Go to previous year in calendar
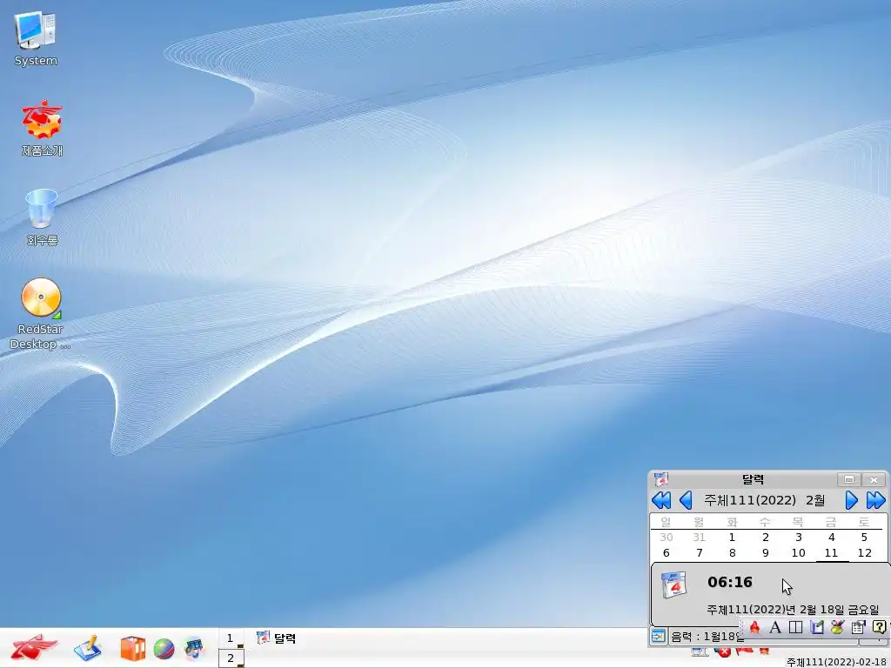891x668 pixels. click(x=661, y=500)
